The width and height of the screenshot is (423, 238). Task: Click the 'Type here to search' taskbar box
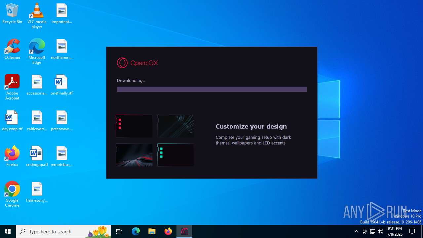click(63, 231)
